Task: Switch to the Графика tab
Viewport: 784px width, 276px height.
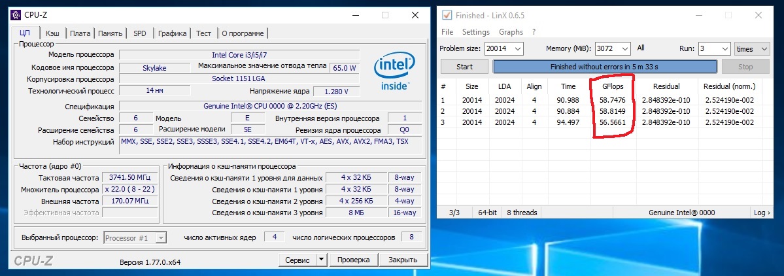Action: pos(173,33)
